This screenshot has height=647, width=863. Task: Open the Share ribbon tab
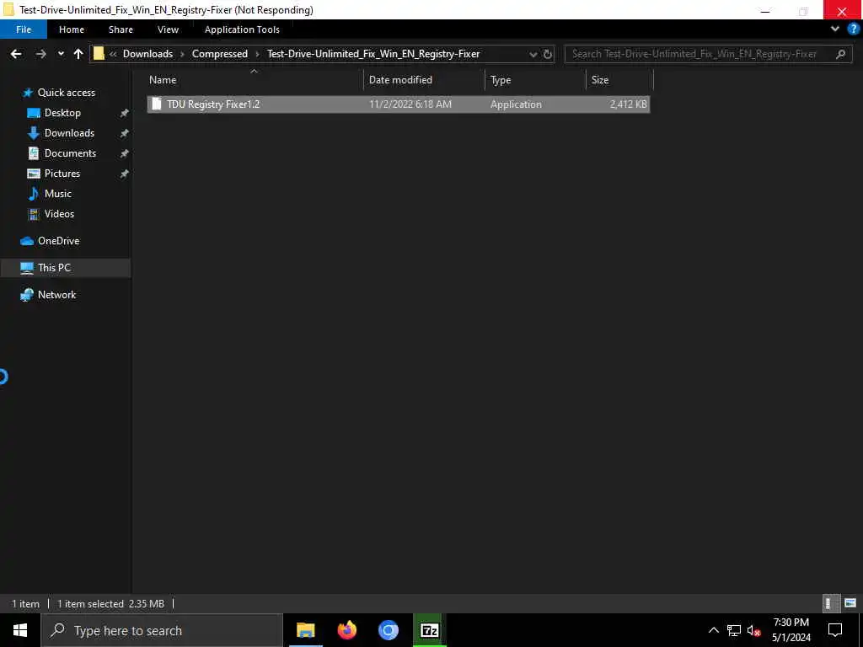(x=121, y=29)
